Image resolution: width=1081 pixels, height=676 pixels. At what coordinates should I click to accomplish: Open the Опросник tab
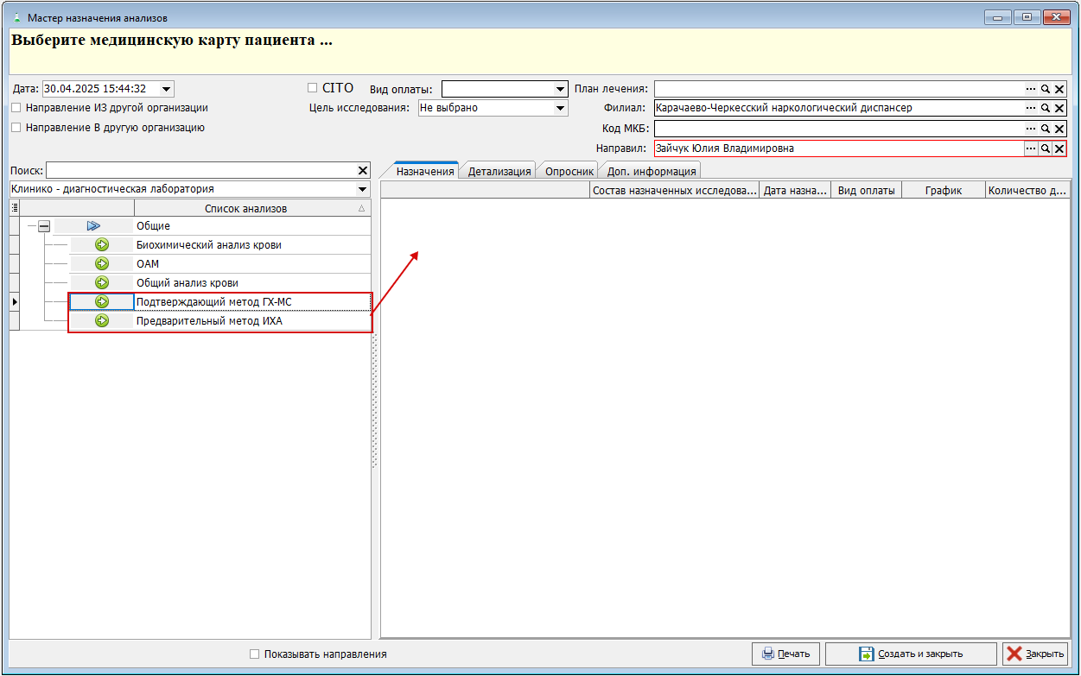569,171
